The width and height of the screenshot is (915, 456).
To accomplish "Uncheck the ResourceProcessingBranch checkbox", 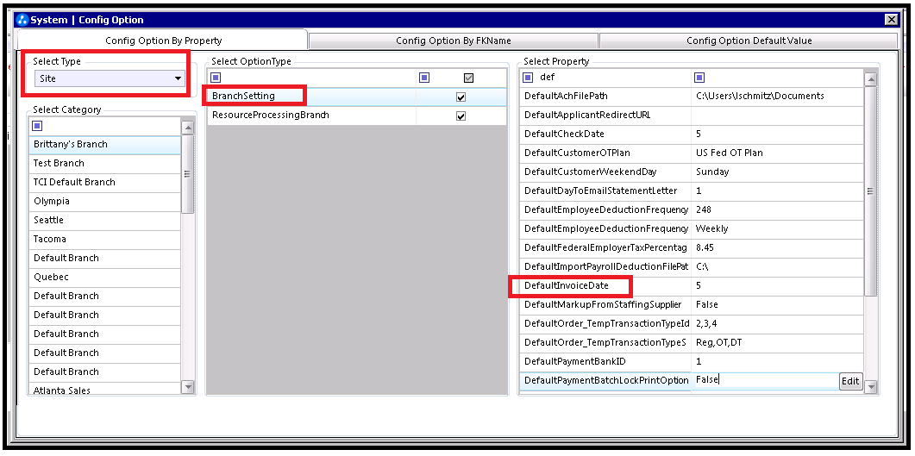I will [461, 116].
